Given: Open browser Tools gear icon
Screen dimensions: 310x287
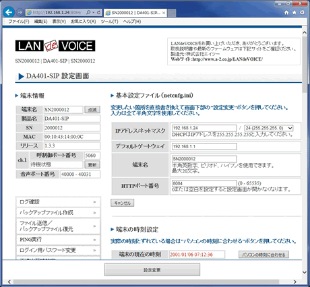Looking at the screenshot, I should tap(303, 12).
